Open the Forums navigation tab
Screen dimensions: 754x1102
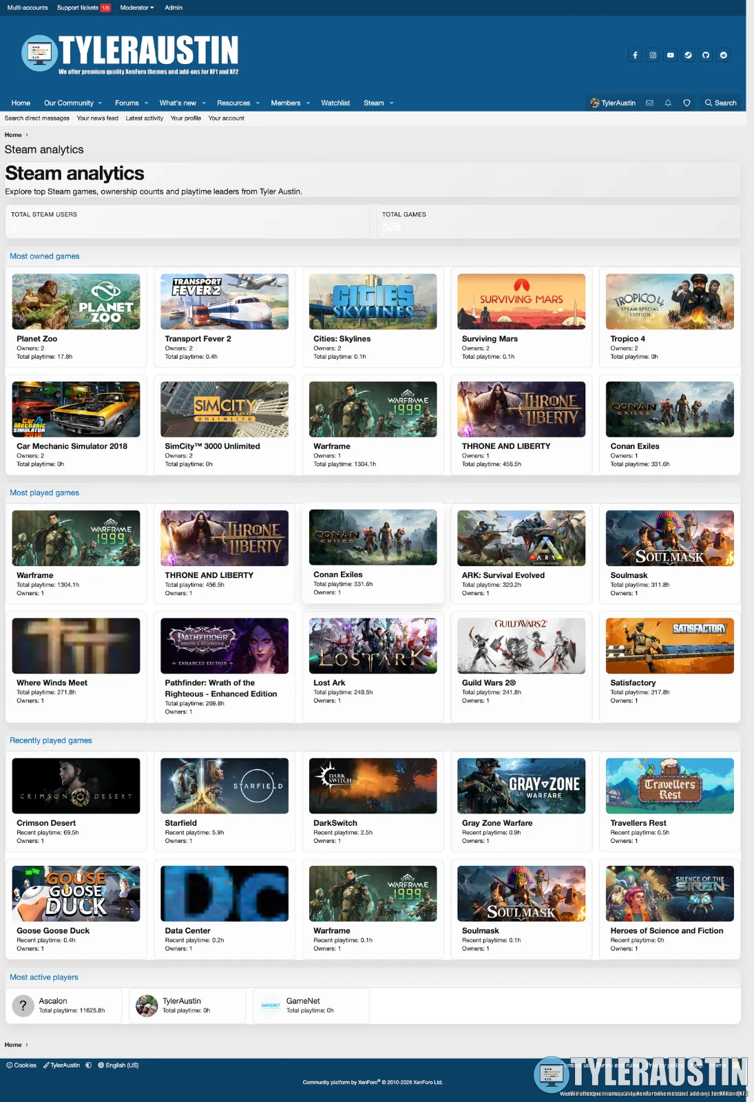coord(127,103)
